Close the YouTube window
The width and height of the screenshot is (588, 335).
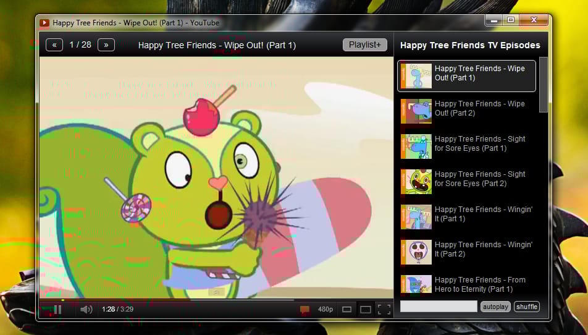click(534, 20)
